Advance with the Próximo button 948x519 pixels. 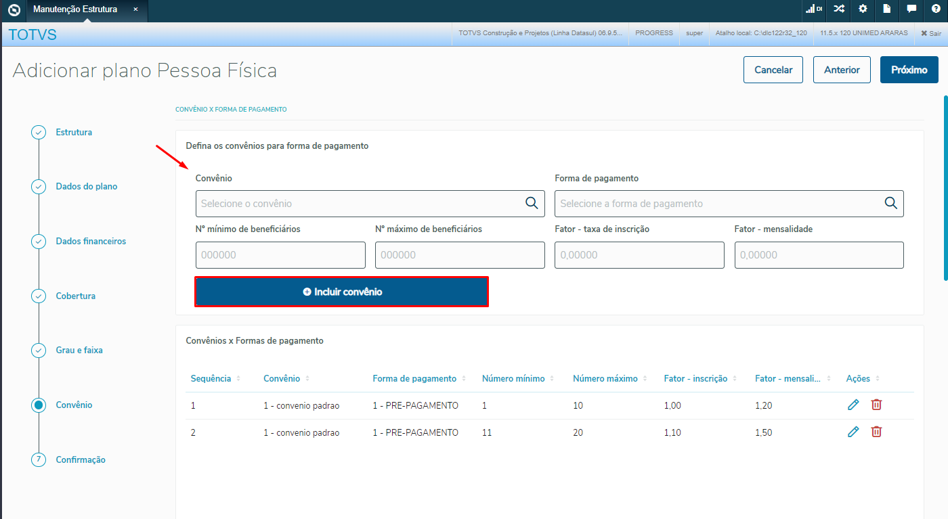coord(909,70)
